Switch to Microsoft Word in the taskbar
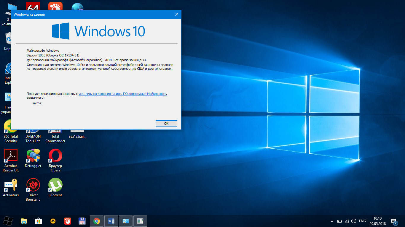This screenshot has width=405, height=227. pyautogui.click(x=111, y=221)
